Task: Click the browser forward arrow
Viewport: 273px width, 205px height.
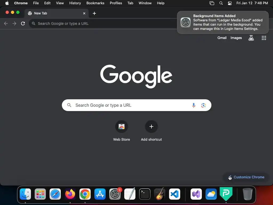Action: click(14, 23)
